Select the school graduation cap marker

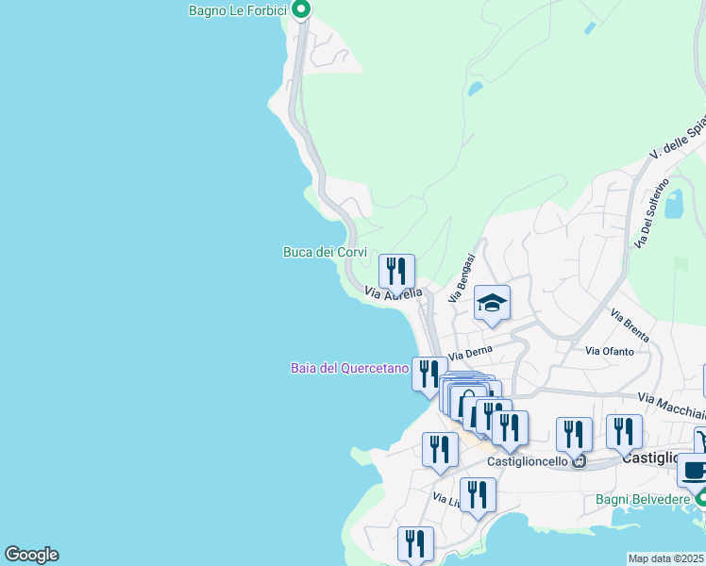[492, 305]
